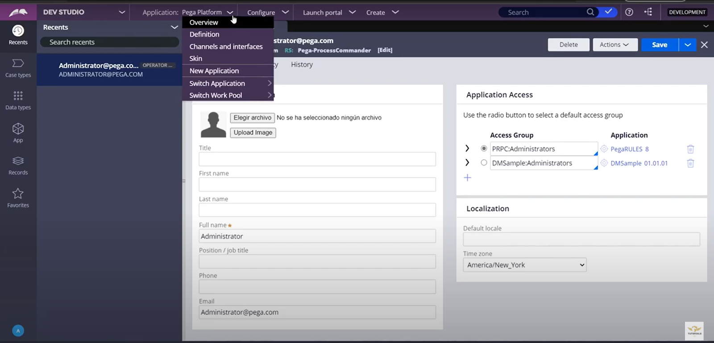Close the operator record with X

[x=704, y=45]
